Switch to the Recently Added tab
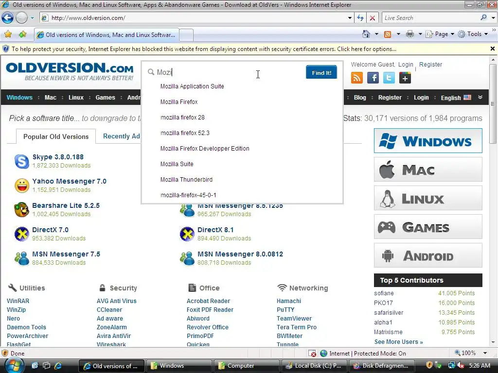This screenshot has width=498, height=373. tap(121, 136)
